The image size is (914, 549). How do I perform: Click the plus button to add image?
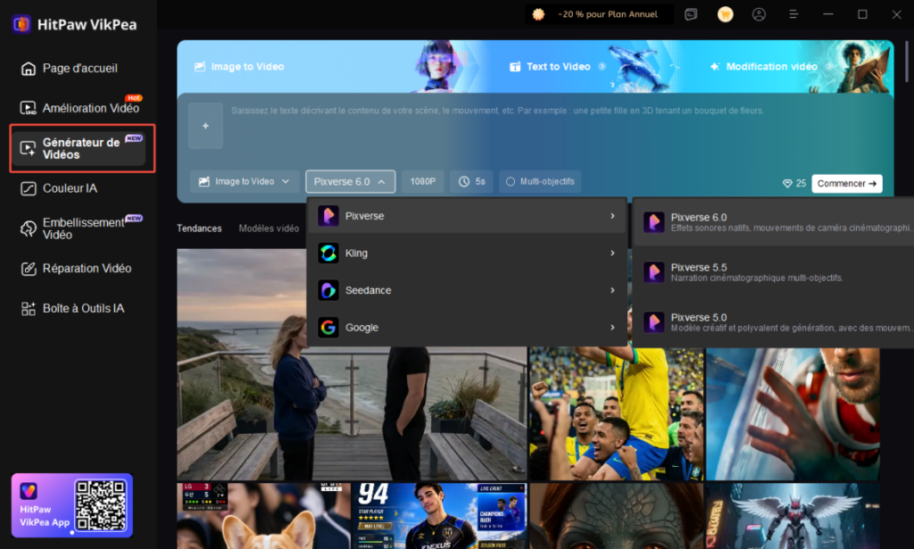pyautogui.click(x=205, y=126)
